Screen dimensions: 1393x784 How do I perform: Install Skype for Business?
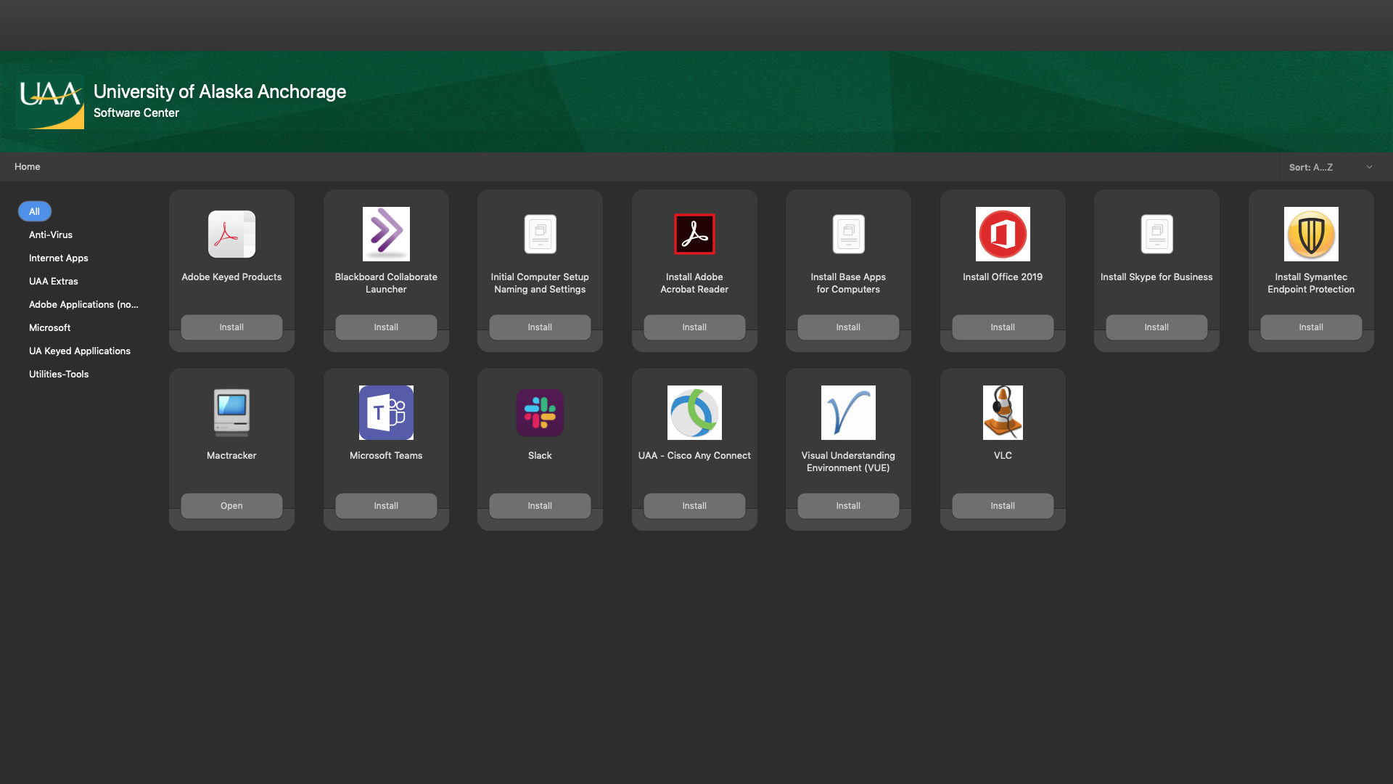point(1156,327)
